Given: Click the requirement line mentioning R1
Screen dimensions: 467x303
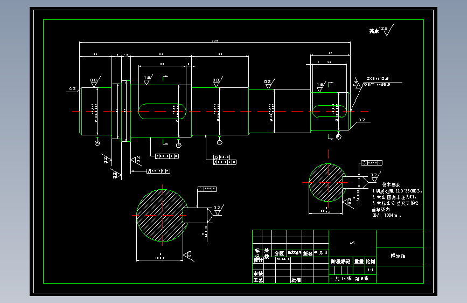Looking at the screenshot, I should (394, 197).
